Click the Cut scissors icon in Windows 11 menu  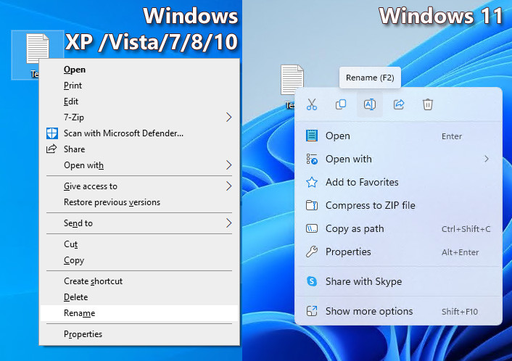312,104
